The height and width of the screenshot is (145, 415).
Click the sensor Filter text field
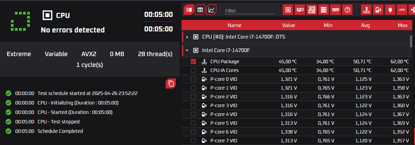pyautogui.click(x=249, y=11)
